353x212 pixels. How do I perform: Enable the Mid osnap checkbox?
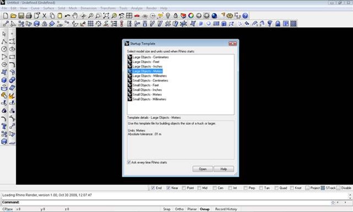click(199, 188)
